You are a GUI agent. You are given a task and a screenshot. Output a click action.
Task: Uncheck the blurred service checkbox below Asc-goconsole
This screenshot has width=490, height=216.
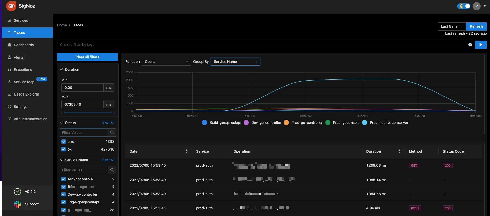click(63, 187)
